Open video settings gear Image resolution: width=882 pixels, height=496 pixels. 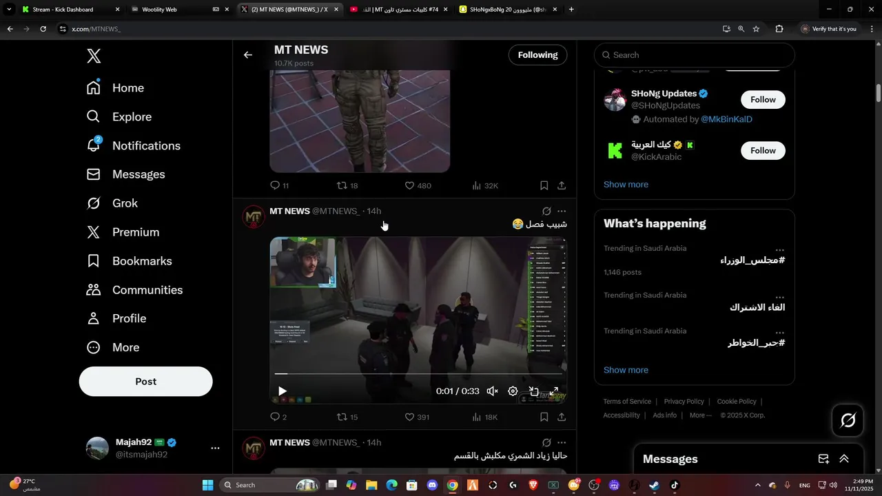513,391
